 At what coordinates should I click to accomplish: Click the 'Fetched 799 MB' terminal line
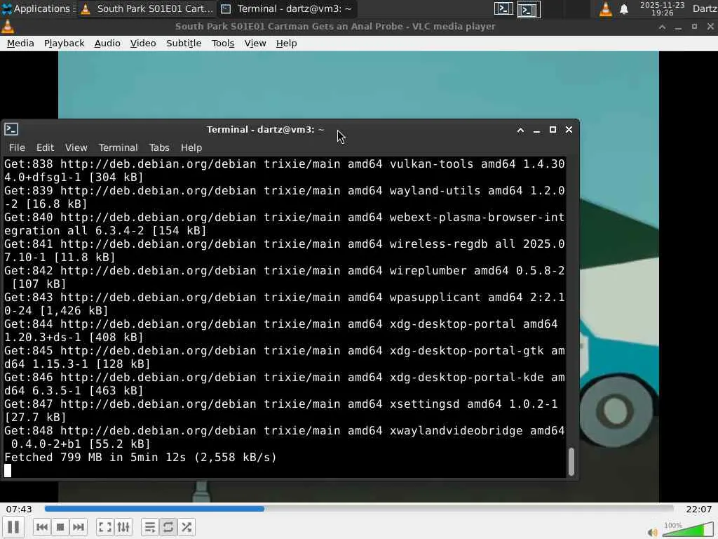(140, 458)
